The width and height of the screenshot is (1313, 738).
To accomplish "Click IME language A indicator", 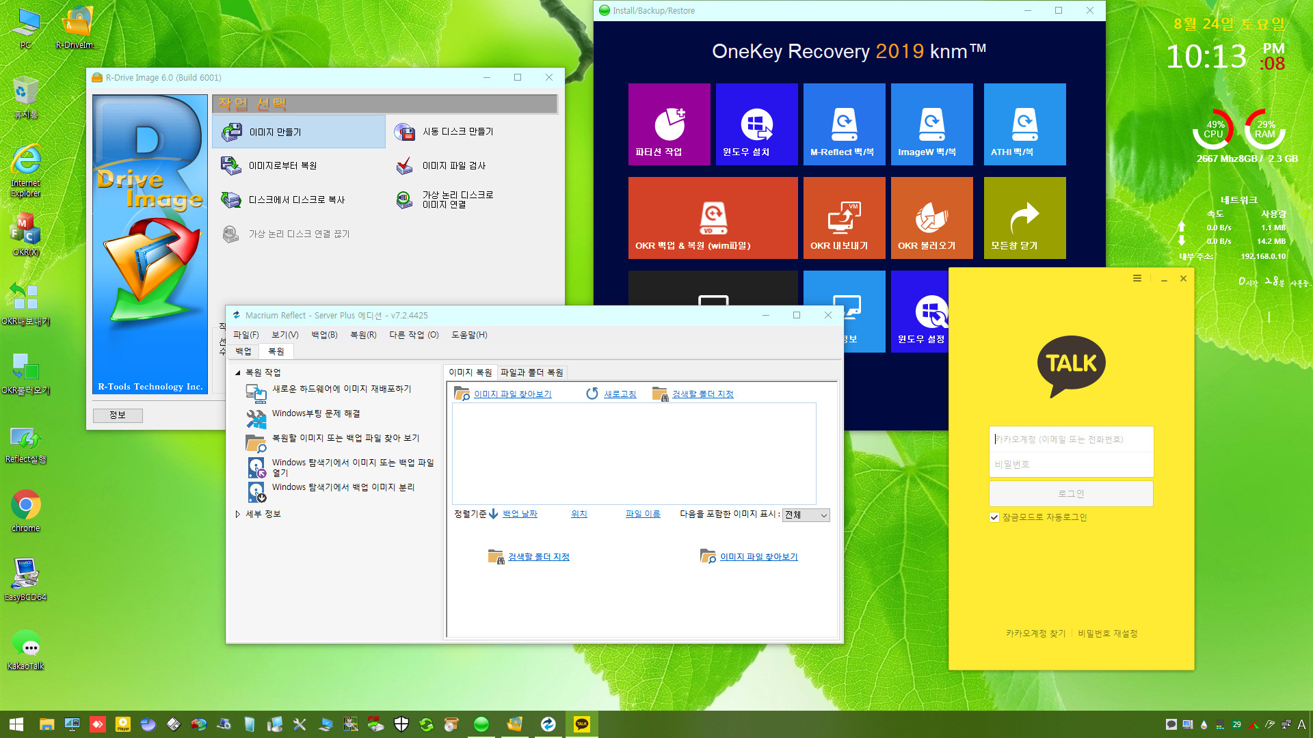I will point(1301,724).
